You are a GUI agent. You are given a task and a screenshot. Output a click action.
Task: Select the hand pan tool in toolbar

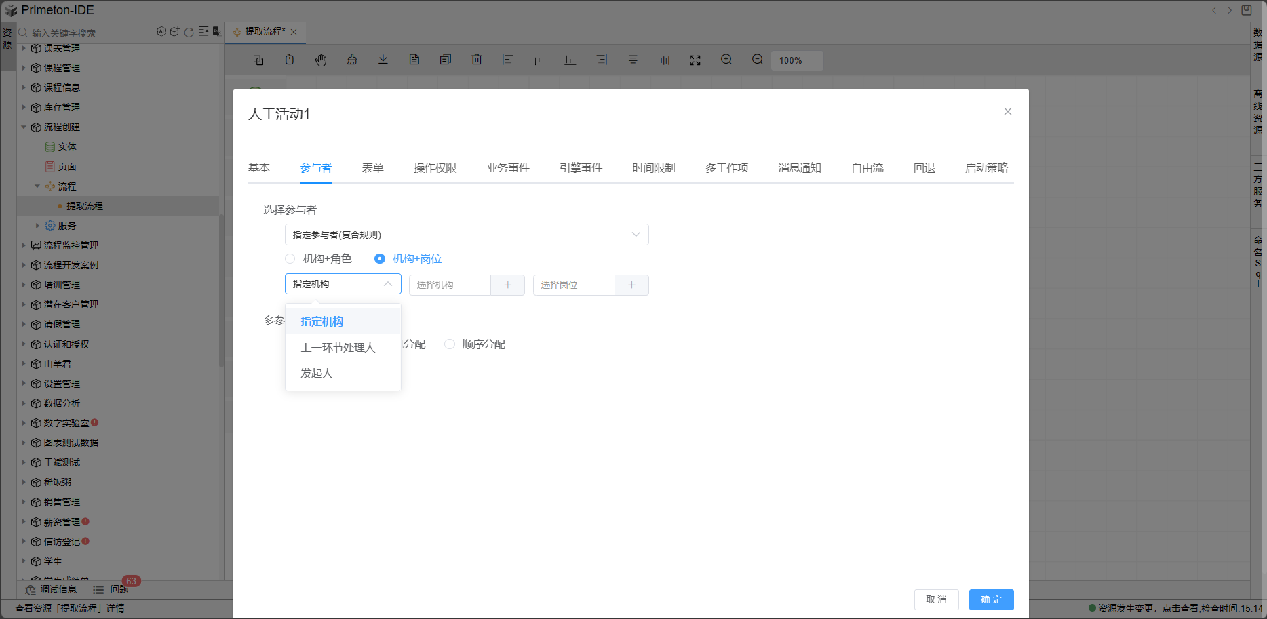pyautogui.click(x=321, y=60)
